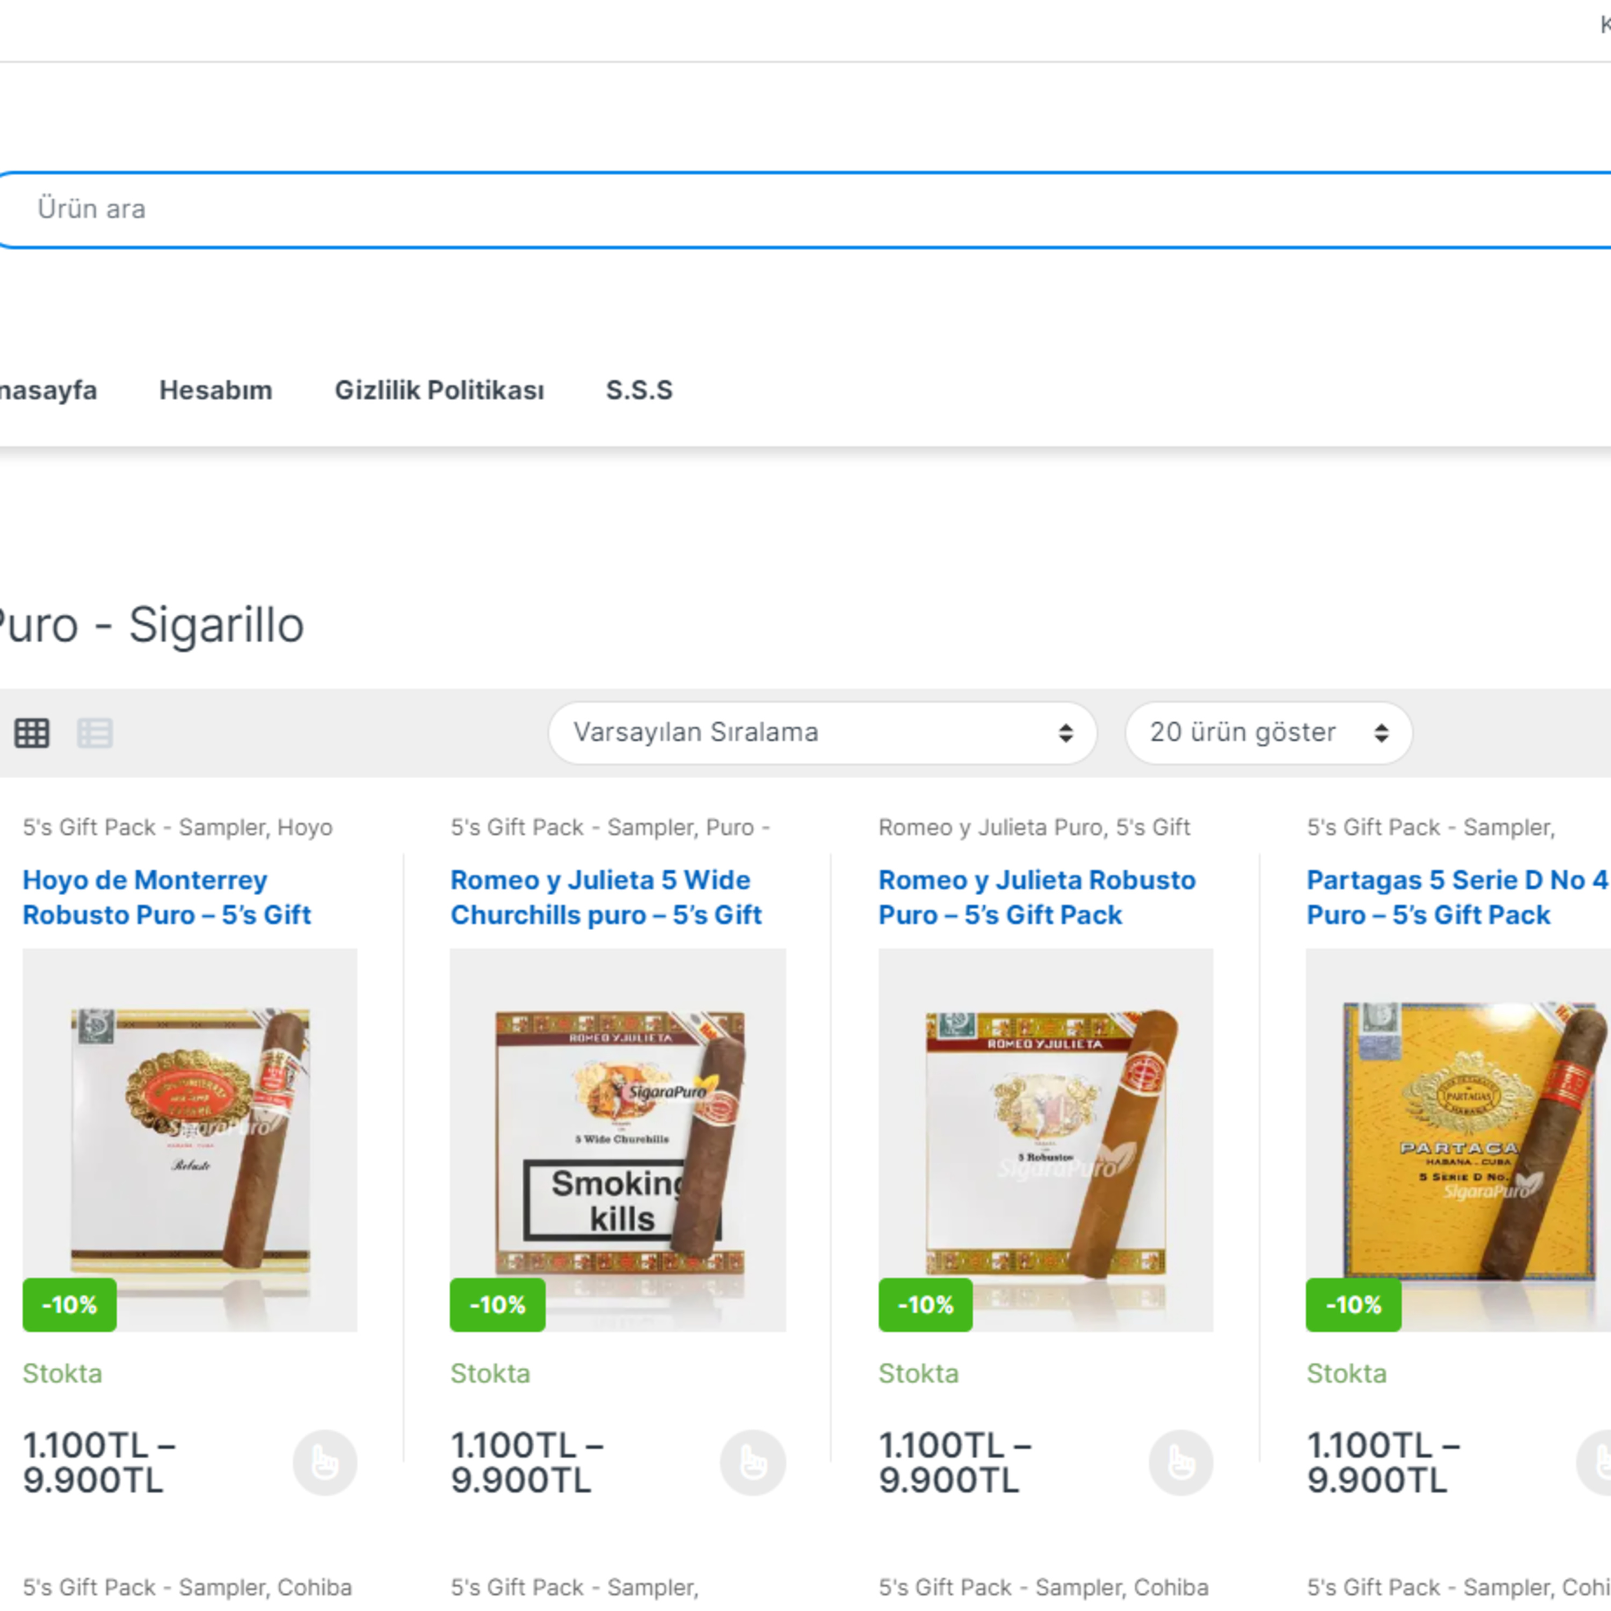Click Stokta label under Romeo y Julieta Robusto
The height and width of the screenshot is (1611, 1611).
point(918,1373)
